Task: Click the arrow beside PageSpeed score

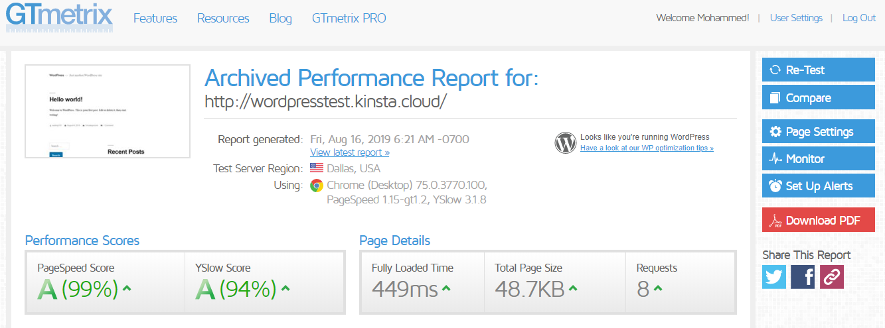Action: [127, 288]
